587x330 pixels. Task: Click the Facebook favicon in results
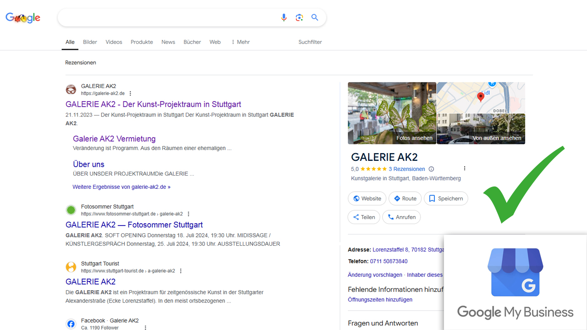pyautogui.click(x=71, y=324)
